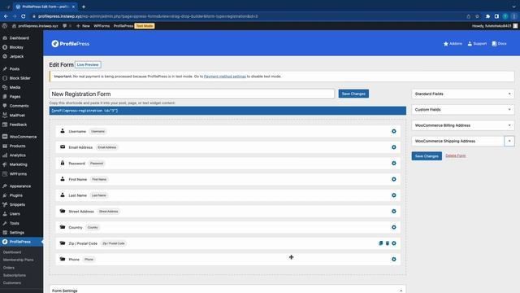Open WooCommerce in WordPress sidebar

coord(22,137)
